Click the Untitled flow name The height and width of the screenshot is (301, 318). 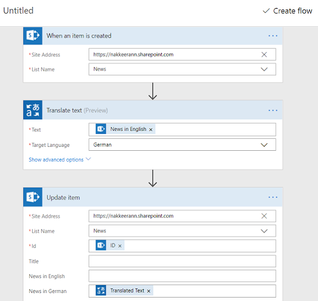pos(18,10)
